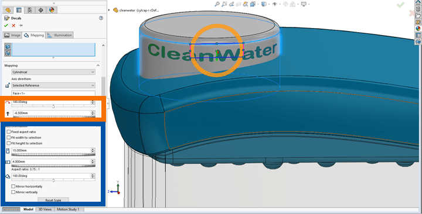Open the DimXpertManager crosshair tab
Viewport: 422px width, 214px height.
41,10
